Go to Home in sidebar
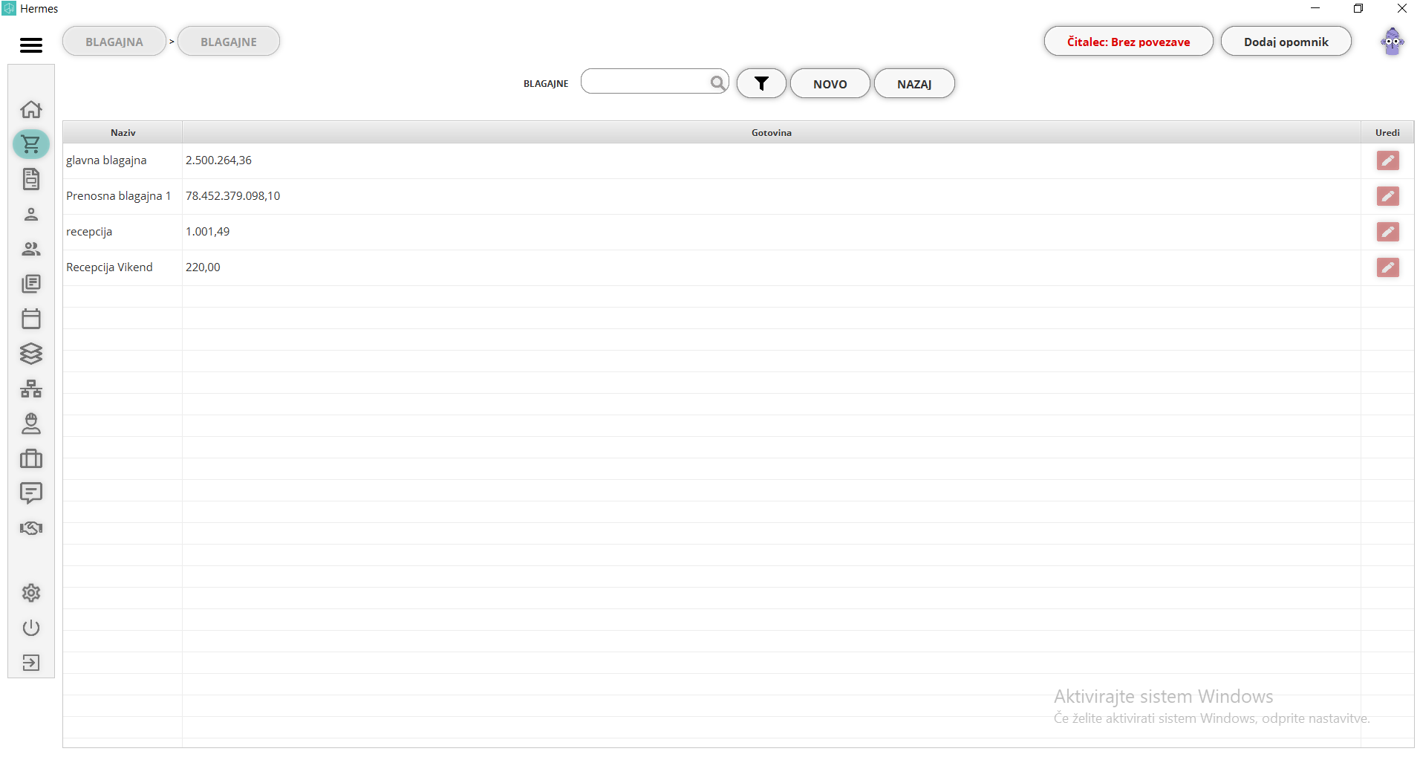Screen dimensions: 1420x760 pos(31,109)
